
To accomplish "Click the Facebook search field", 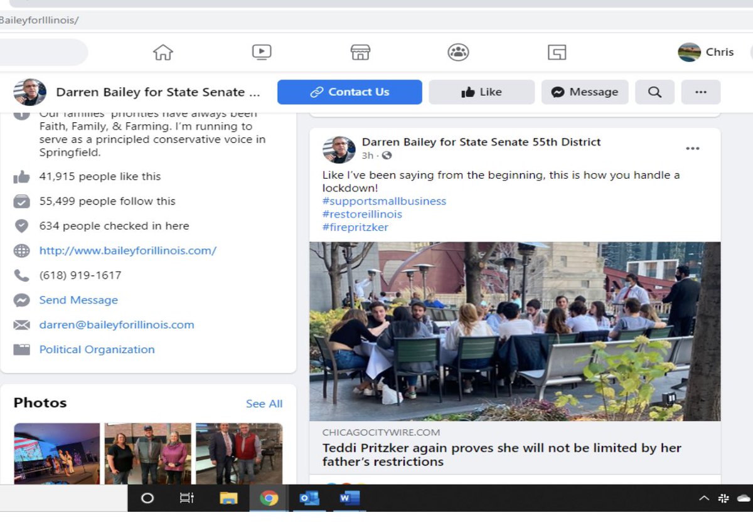I will coord(43,53).
